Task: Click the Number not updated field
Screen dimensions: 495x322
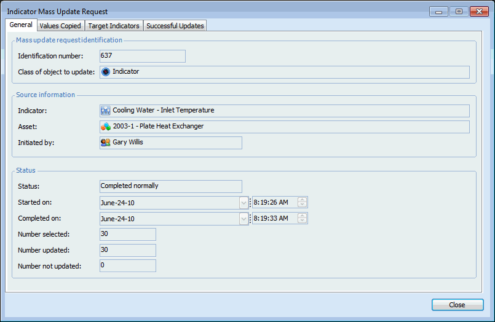Action: click(x=127, y=266)
